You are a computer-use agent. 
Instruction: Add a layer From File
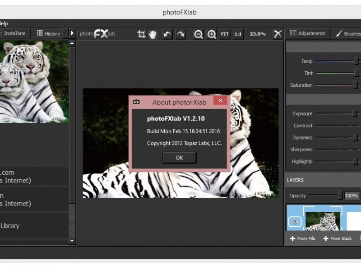(302, 238)
